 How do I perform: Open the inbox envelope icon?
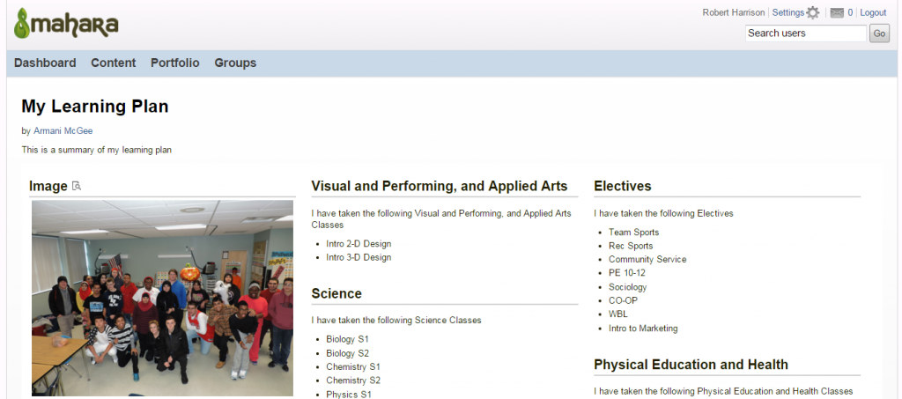coord(837,13)
